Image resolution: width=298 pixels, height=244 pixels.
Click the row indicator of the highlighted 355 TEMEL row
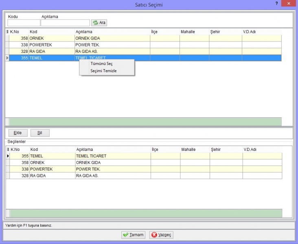7,58
